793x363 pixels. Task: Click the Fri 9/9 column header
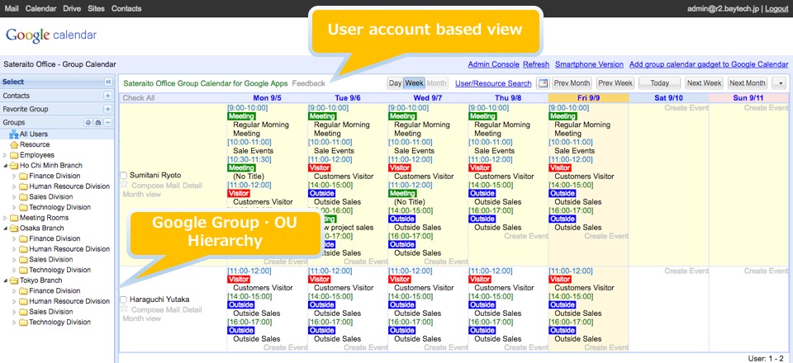tap(588, 98)
